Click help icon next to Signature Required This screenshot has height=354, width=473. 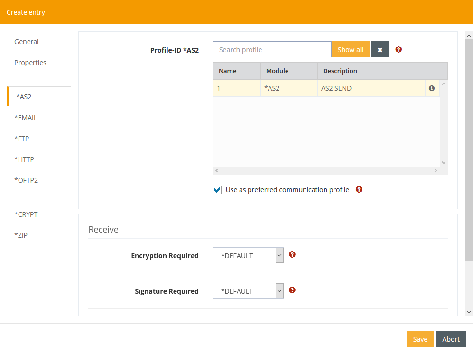pos(292,290)
